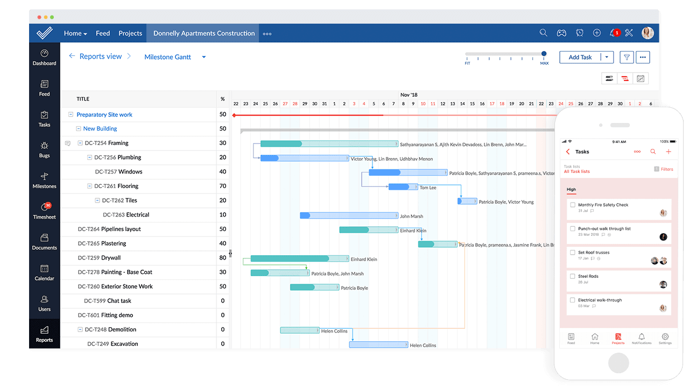Open Bugs in the left sidebar

[44, 149]
